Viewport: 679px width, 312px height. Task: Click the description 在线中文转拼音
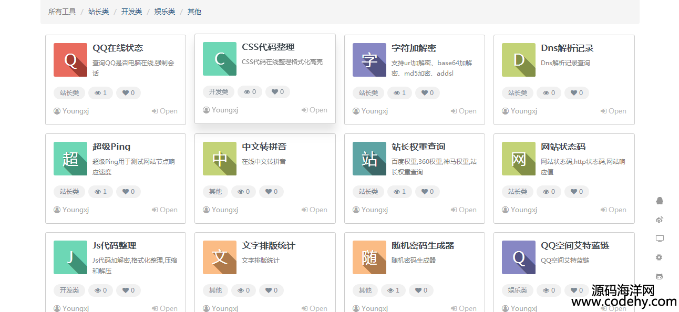[264, 162]
